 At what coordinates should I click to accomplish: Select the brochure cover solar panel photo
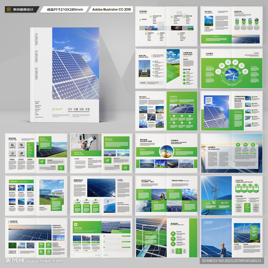[76, 63]
